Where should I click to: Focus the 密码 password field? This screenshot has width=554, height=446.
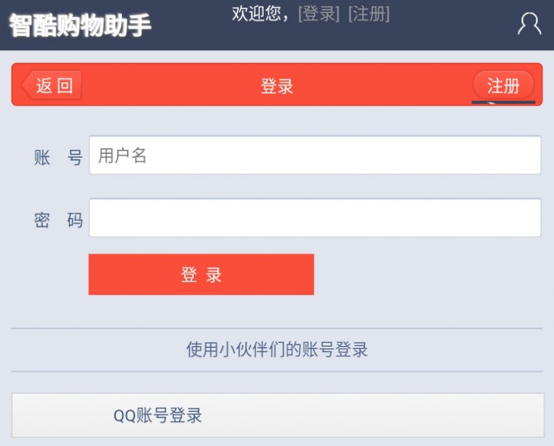coord(315,218)
